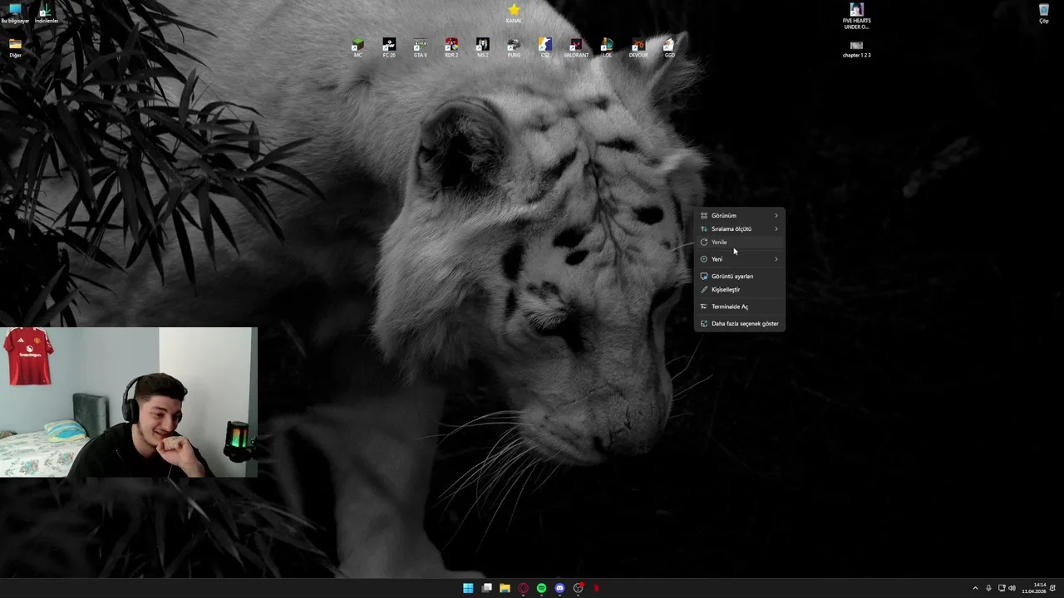Open Spotify from the taskbar

click(541, 588)
